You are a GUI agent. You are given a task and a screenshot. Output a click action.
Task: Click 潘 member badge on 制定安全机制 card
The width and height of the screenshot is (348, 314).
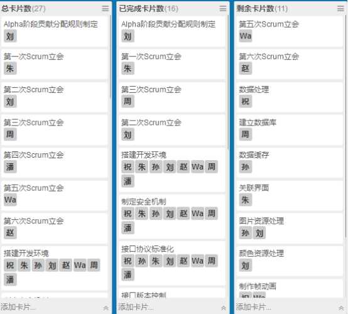tap(128, 228)
